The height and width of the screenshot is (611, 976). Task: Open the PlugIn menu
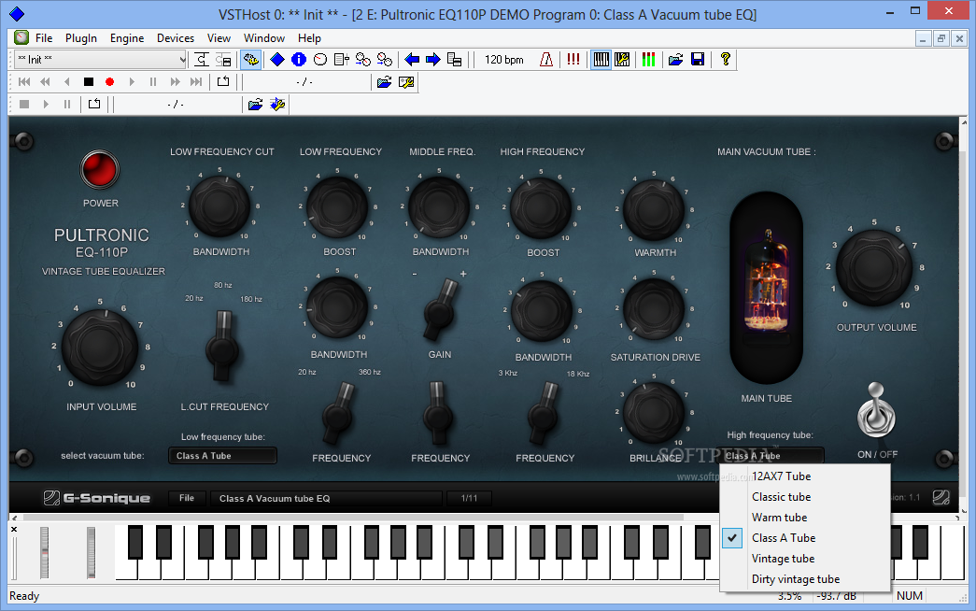[81, 38]
